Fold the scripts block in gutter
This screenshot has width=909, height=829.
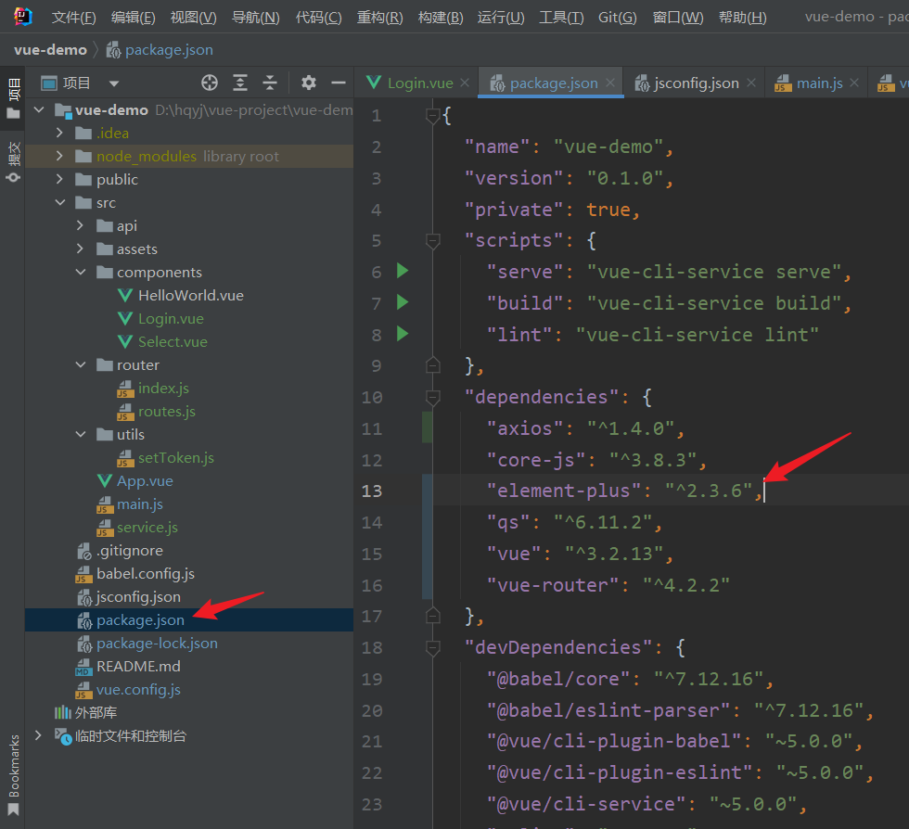pyautogui.click(x=432, y=240)
